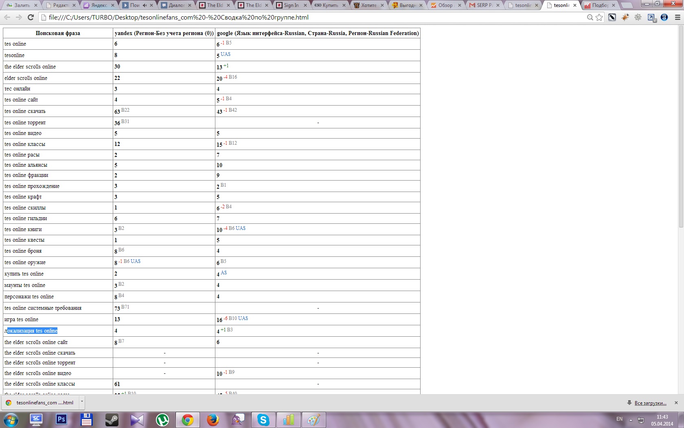Click the игра tes online phrase
The image size is (684, 428).
coord(21,320)
